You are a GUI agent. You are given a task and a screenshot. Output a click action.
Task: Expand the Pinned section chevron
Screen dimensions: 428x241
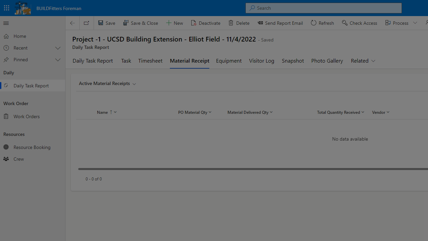pyautogui.click(x=58, y=60)
